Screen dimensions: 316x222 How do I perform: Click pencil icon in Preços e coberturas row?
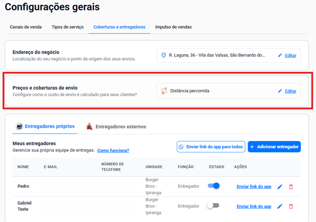[280, 91]
